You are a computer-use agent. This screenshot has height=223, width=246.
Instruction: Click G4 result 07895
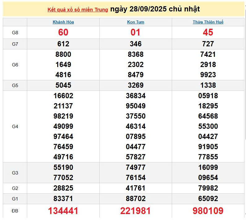[x=136, y=137]
